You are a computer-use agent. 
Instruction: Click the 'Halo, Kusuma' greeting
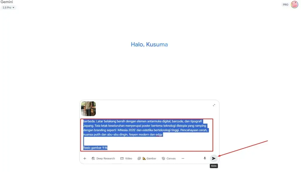point(149,44)
